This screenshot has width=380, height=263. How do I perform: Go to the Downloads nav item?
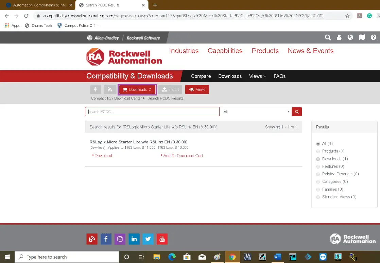tap(230, 76)
